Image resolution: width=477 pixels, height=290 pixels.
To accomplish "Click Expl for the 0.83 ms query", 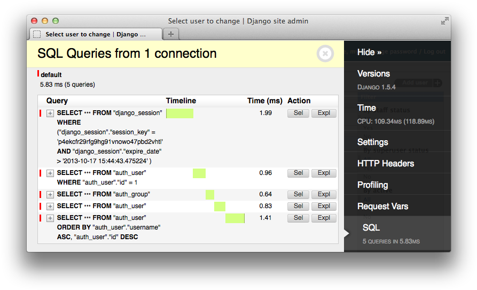I will [324, 206].
